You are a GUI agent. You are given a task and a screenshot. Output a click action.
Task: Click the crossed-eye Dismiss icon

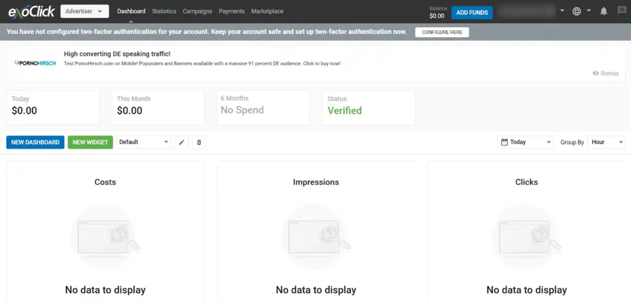point(596,73)
